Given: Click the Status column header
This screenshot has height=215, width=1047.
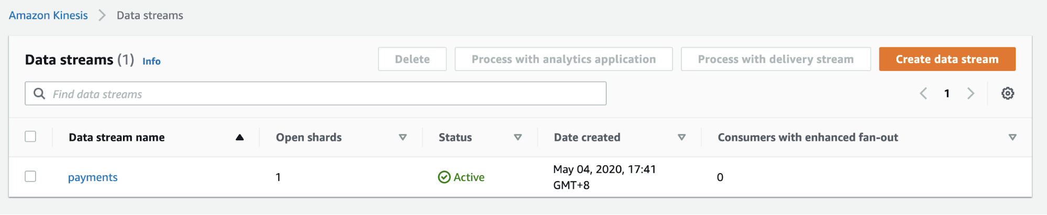Looking at the screenshot, I should tap(455, 137).
